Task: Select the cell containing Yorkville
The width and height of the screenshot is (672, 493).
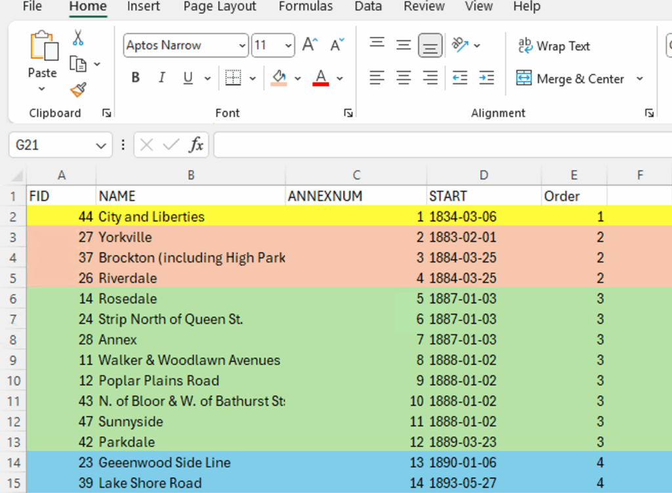Action: (190, 237)
